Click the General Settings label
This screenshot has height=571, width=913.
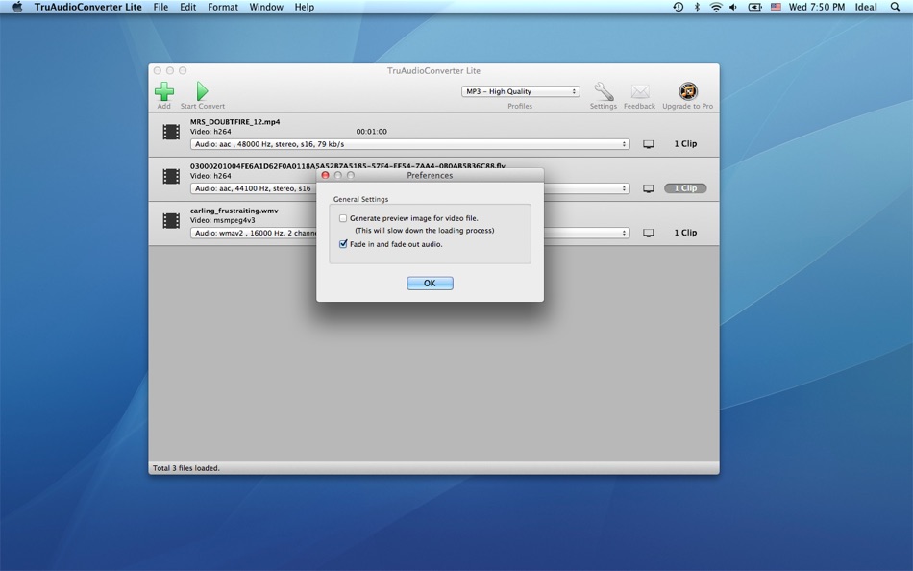[x=360, y=199]
